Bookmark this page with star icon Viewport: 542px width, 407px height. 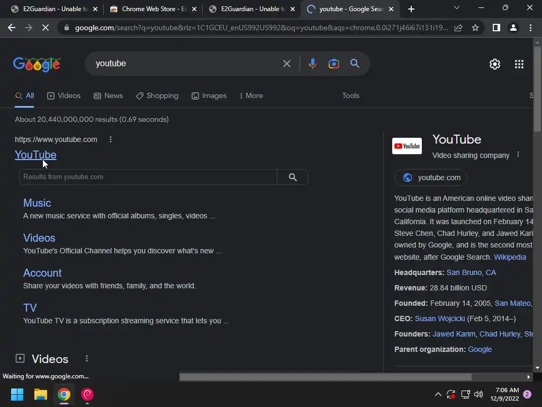click(475, 28)
